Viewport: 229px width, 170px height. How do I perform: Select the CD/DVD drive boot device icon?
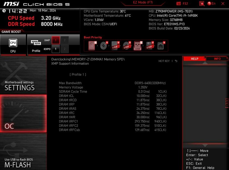click(104, 46)
